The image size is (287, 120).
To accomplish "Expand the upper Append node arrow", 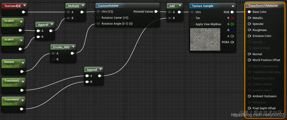I will coord(52,24).
